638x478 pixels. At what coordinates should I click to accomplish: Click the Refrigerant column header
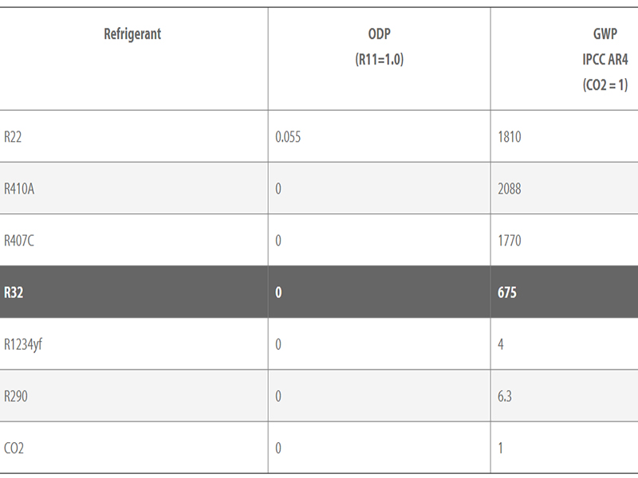pos(132,34)
